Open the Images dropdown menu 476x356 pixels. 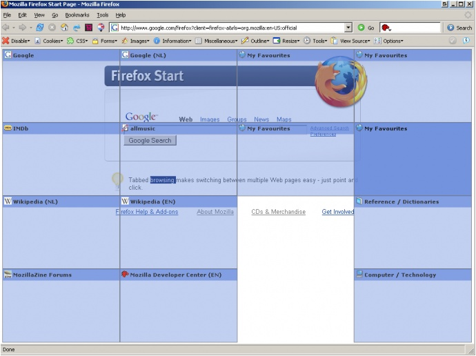click(x=135, y=41)
